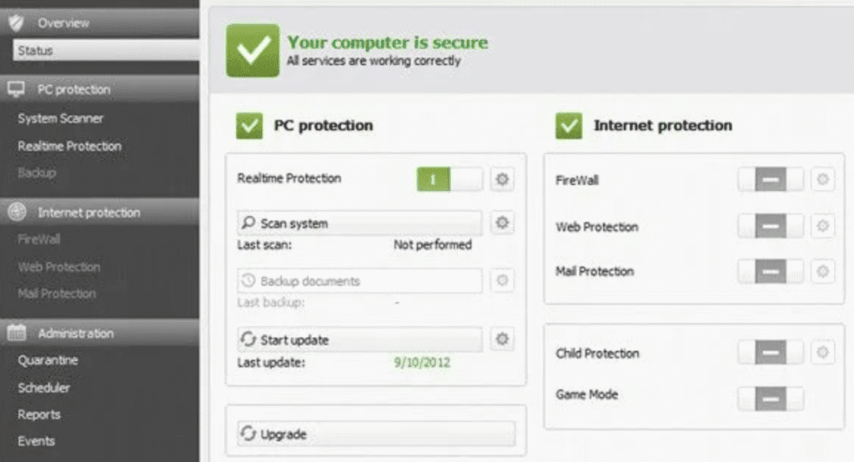Screen dimensions: 854x462
Task: Open Quarantine from the sidebar
Action: click(x=48, y=360)
